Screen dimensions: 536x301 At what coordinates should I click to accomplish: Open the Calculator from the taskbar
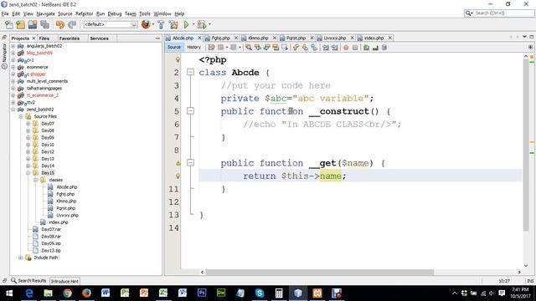pyautogui.click(x=279, y=293)
